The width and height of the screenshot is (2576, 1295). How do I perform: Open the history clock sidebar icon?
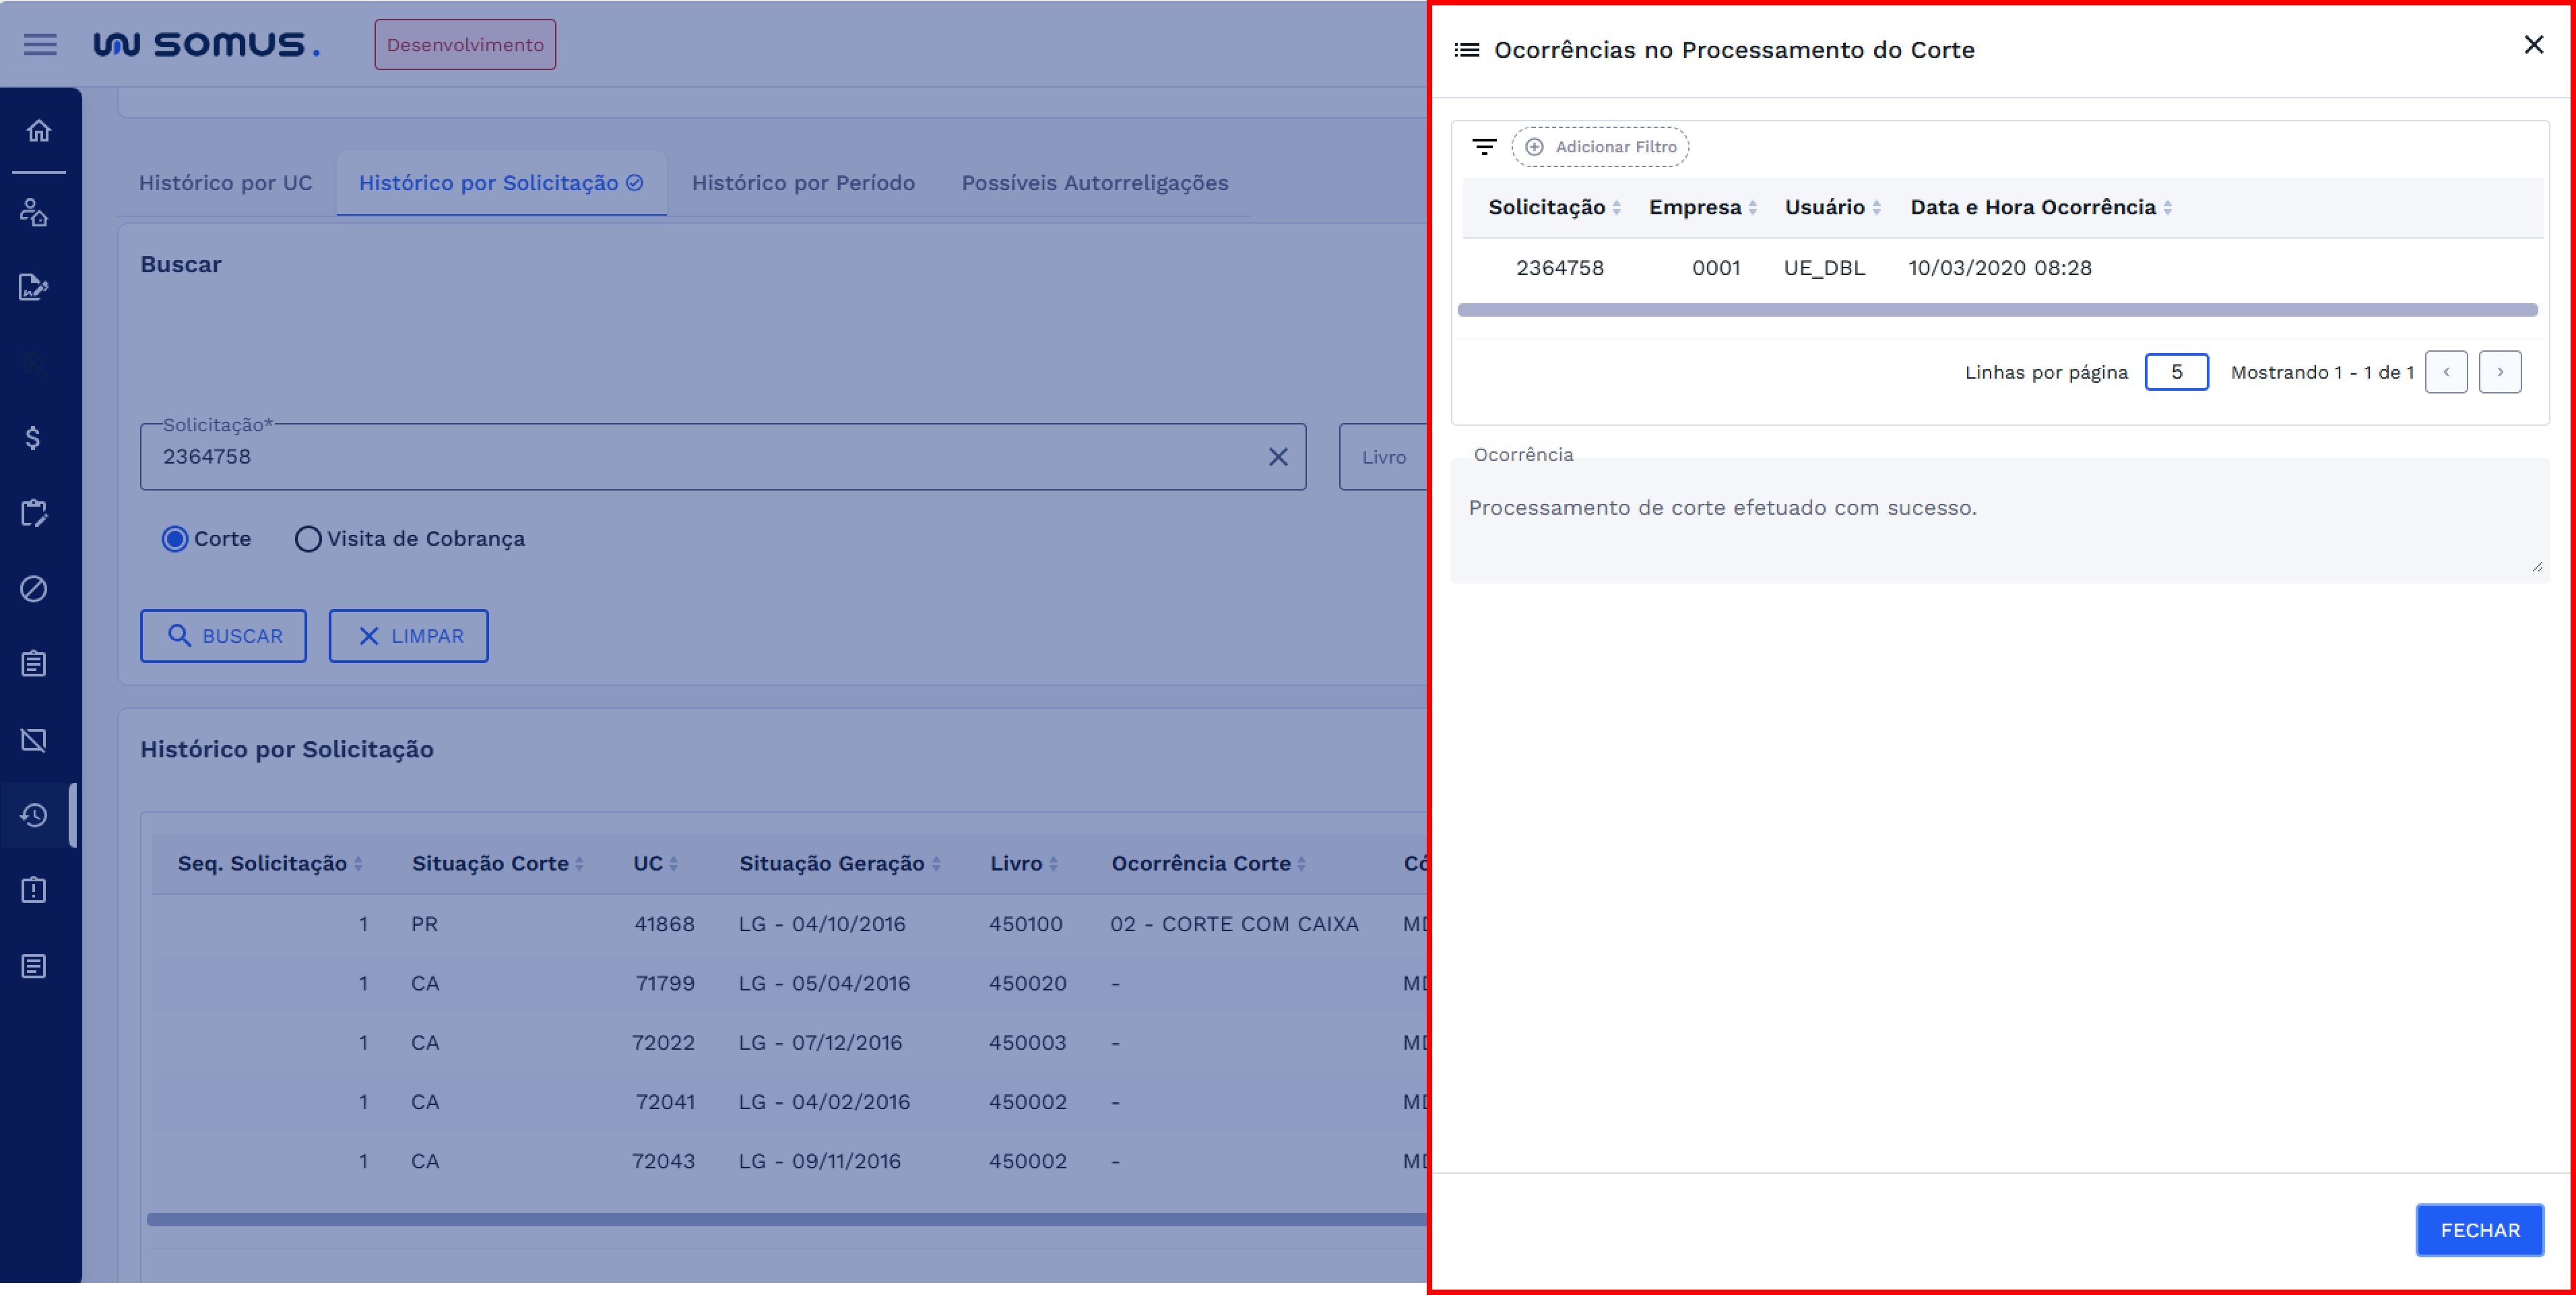pos(34,816)
